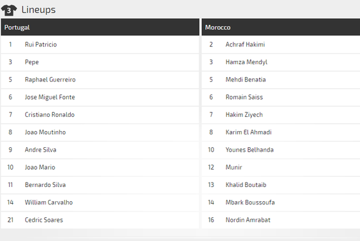Open Rui Patricio player link
This screenshot has height=241, width=360.
click(40, 44)
